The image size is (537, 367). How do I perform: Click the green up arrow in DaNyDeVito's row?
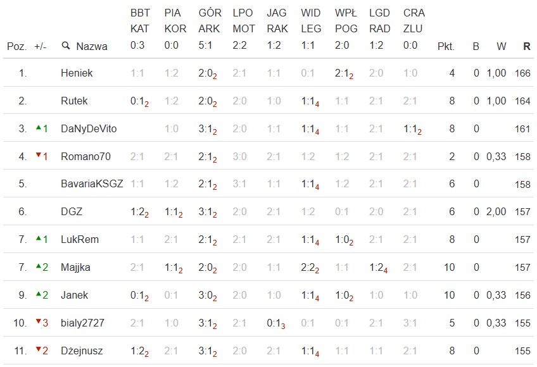38,128
